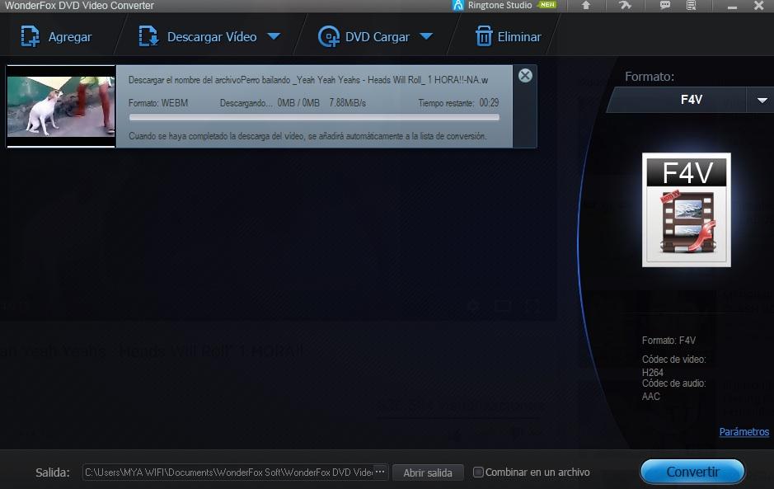Browse output folder with the ellipsis button

coord(380,473)
